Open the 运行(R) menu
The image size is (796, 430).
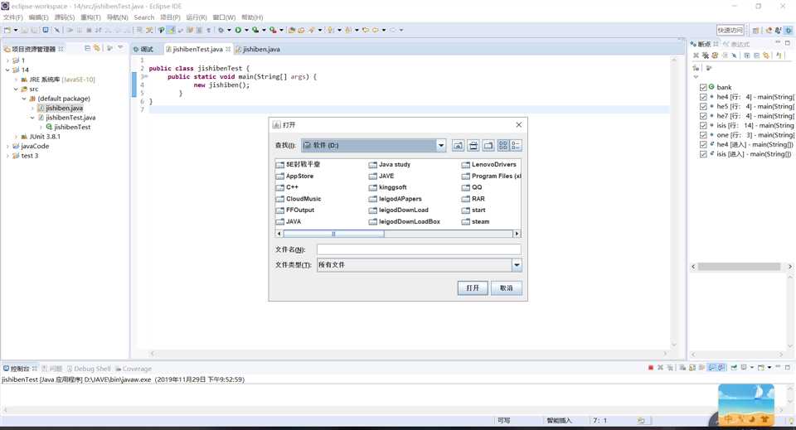[196, 17]
